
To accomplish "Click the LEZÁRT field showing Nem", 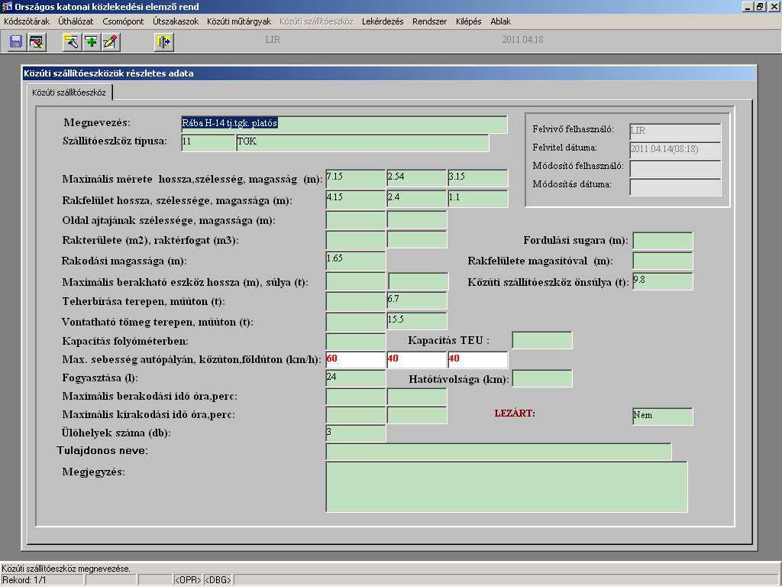I will click(x=663, y=417).
